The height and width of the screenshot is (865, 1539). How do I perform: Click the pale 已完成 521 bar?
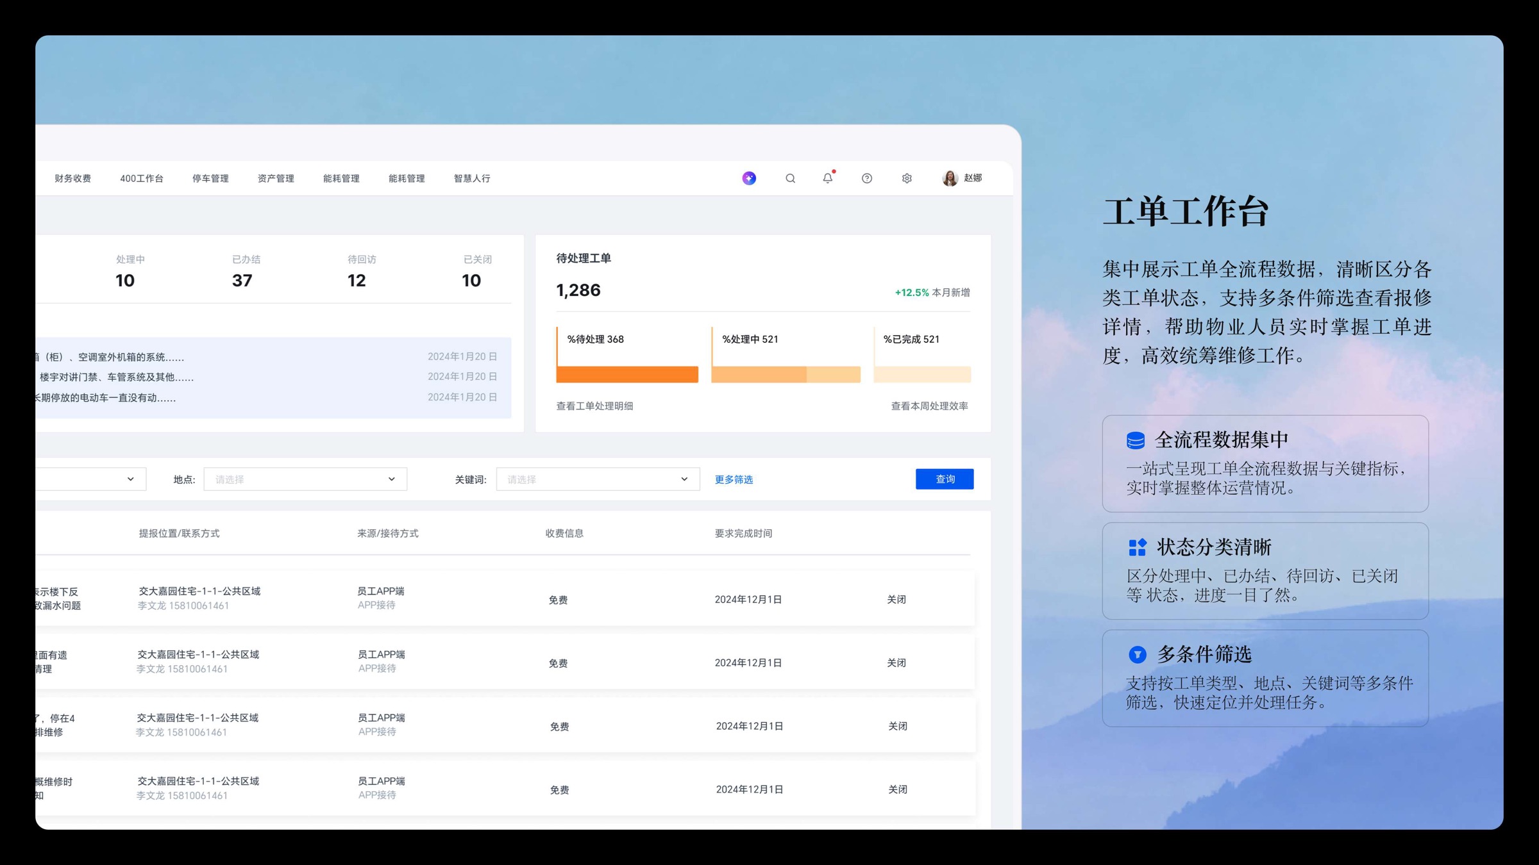(x=922, y=374)
